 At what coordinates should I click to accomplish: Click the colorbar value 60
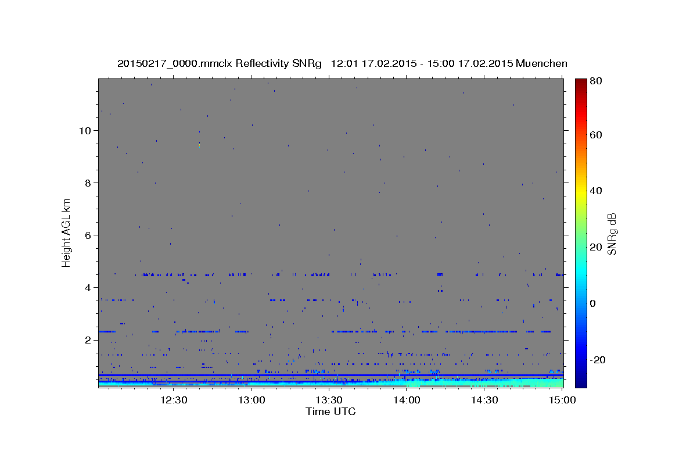[x=595, y=135]
